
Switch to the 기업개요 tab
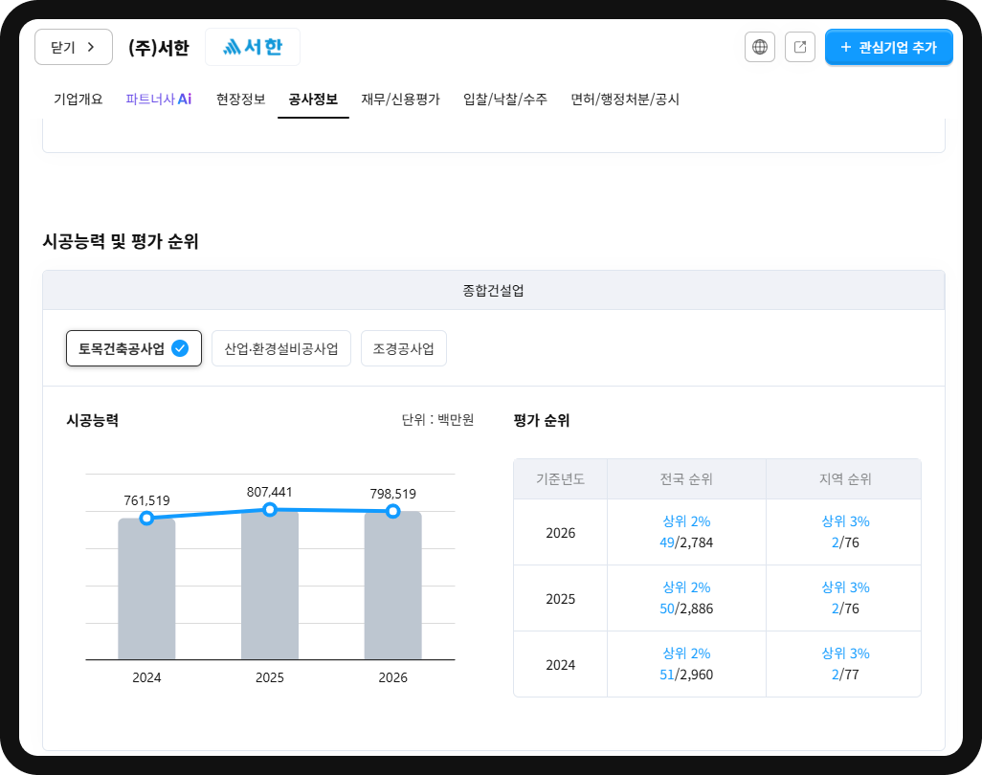coord(78,99)
